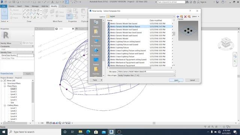Go up one folder level in dialog
The width and height of the screenshot is (240, 135).
[181, 16]
